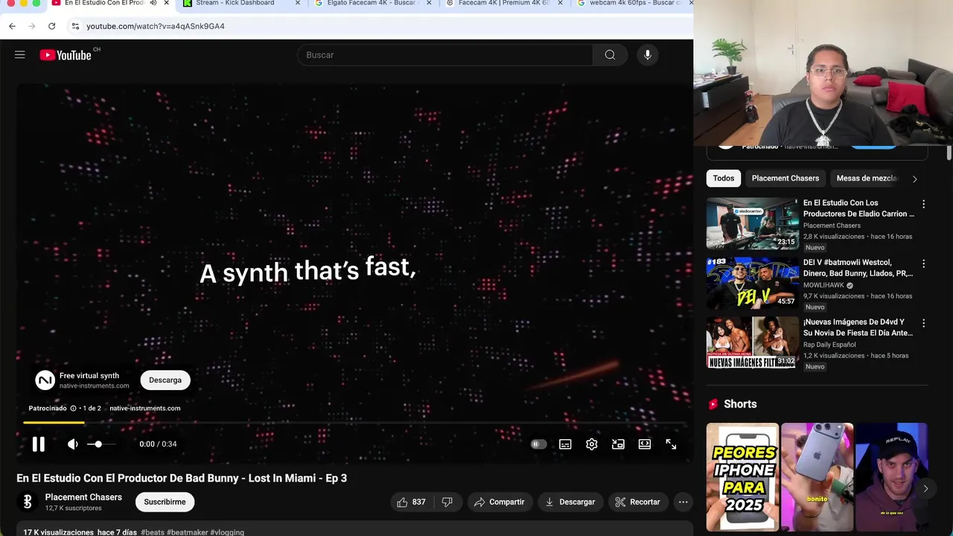Screen dimensions: 953x536
Task: Open DEI V #batmowli video thumbnail
Action: 752,283
